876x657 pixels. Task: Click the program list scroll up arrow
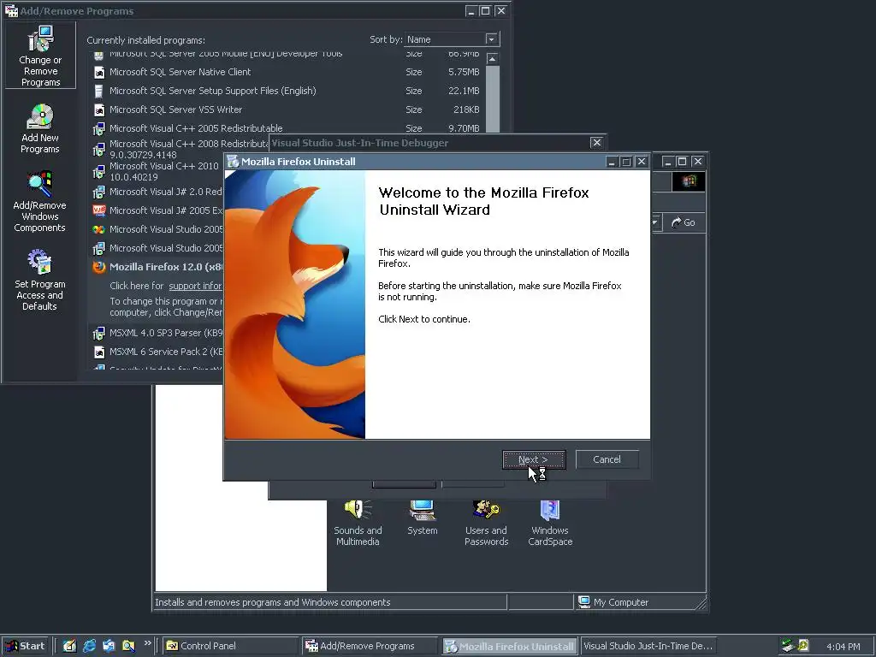[492, 59]
